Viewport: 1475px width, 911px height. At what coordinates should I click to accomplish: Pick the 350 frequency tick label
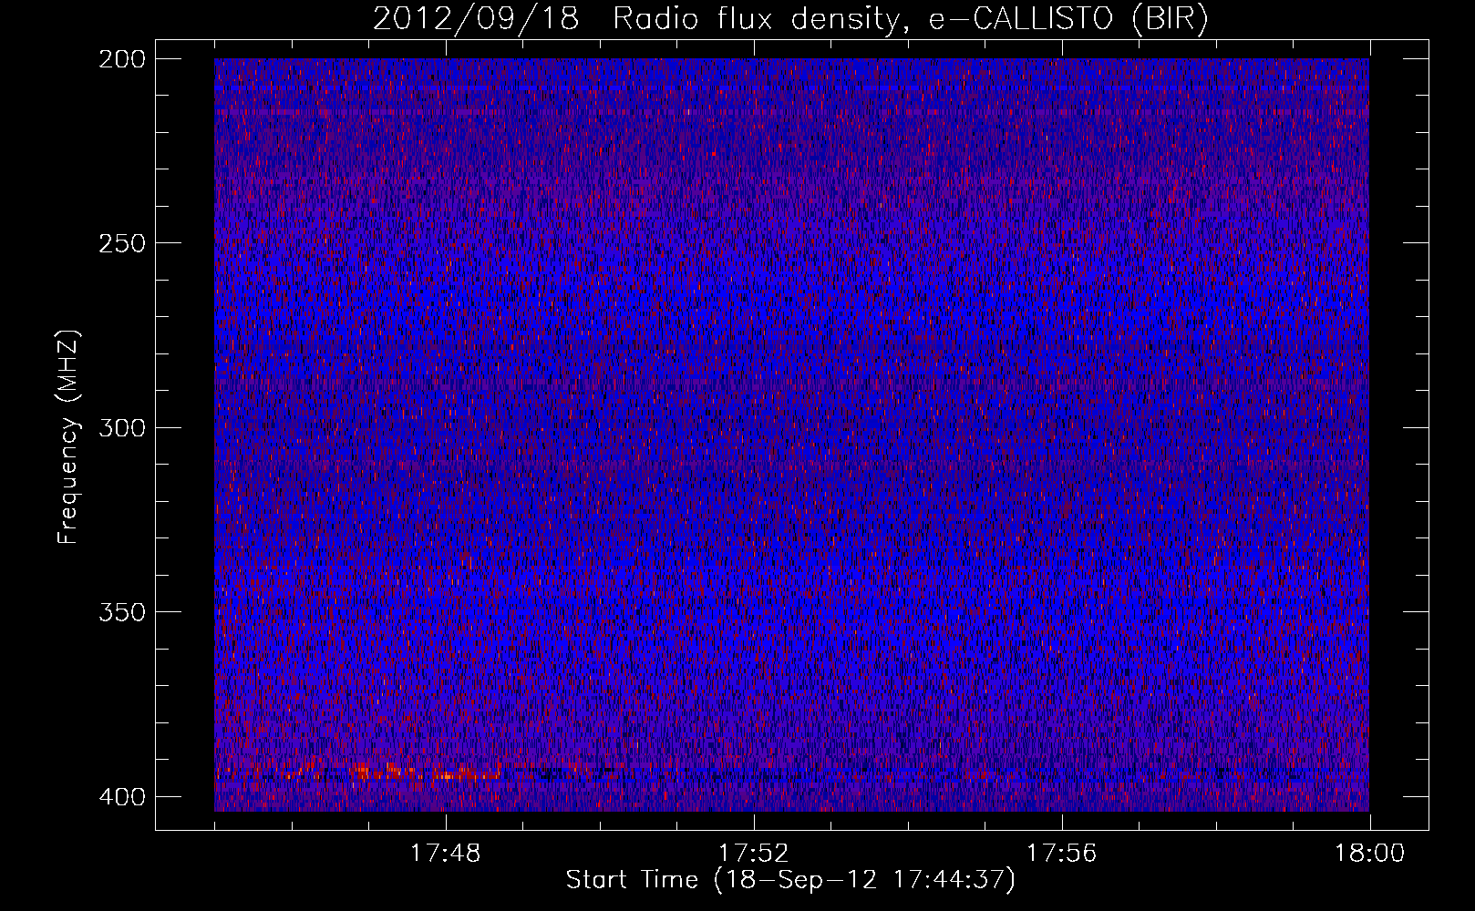click(x=120, y=611)
